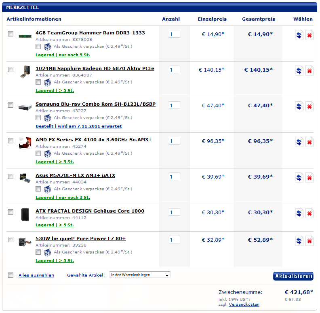Click gift box icon under Sapphire Radeon
The image size is (320, 313).
[47, 83]
